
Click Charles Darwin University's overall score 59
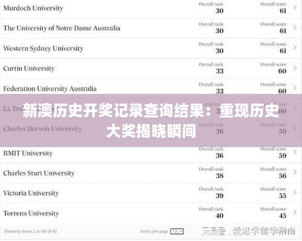coord(283,131)
